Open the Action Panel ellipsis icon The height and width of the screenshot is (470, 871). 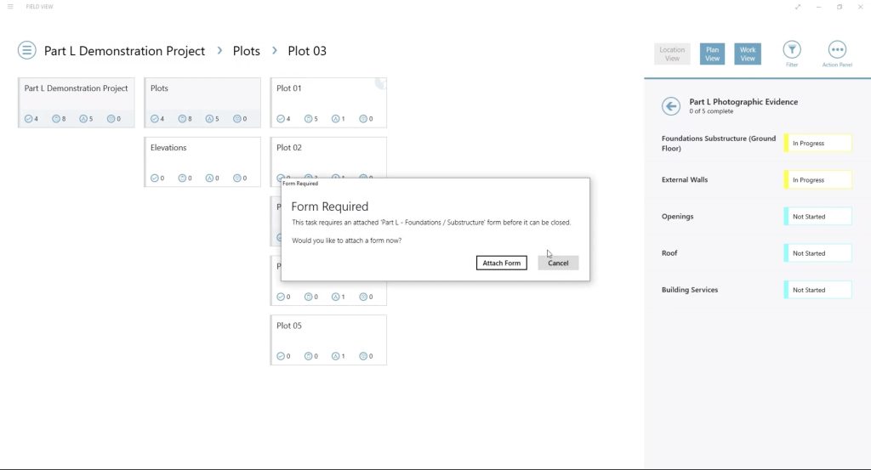click(x=836, y=50)
